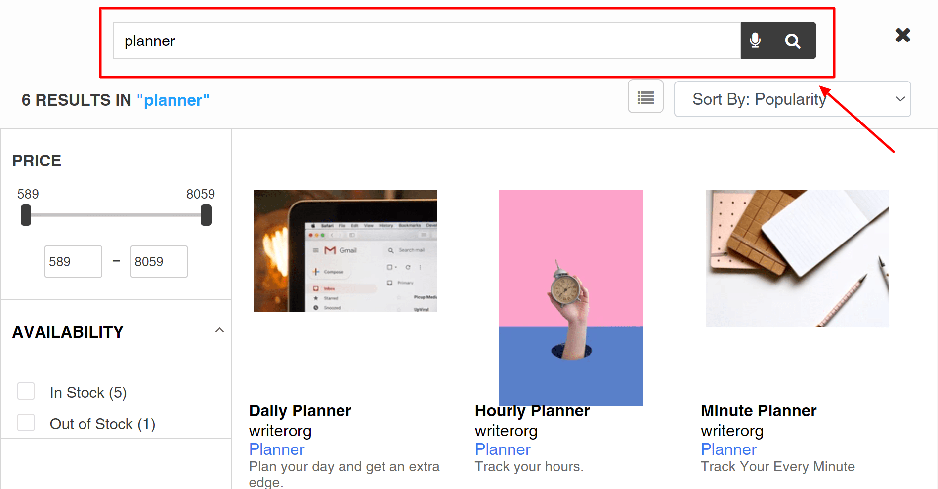Click the search magnifier icon
The width and height of the screenshot is (938, 489).
pos(793,41)
